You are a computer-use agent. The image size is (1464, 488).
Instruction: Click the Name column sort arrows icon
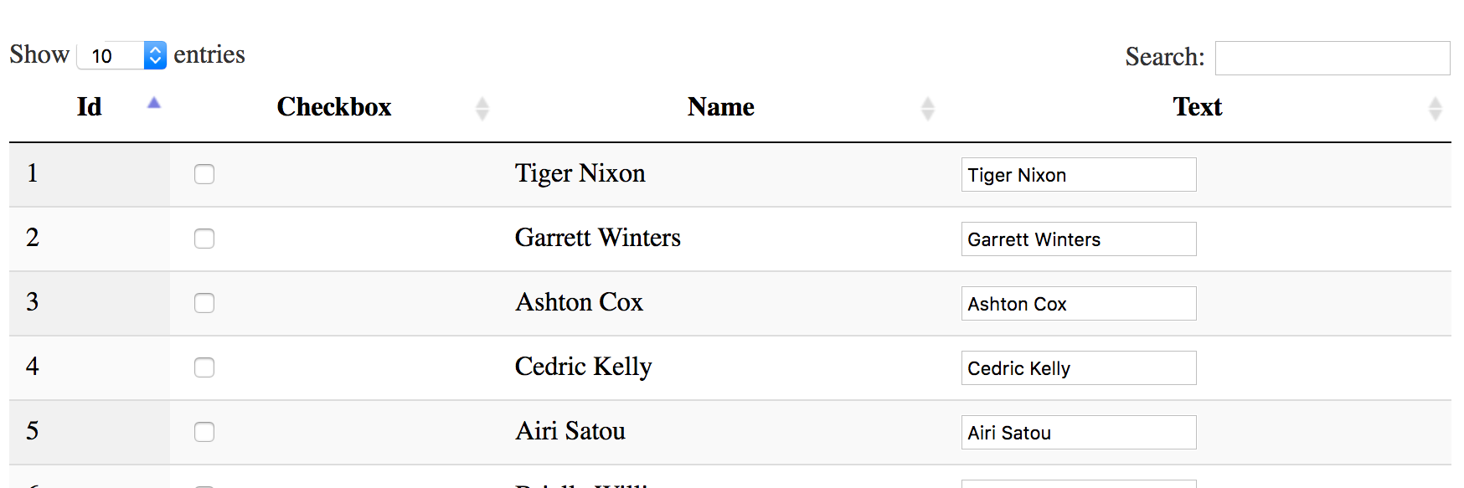927,108
